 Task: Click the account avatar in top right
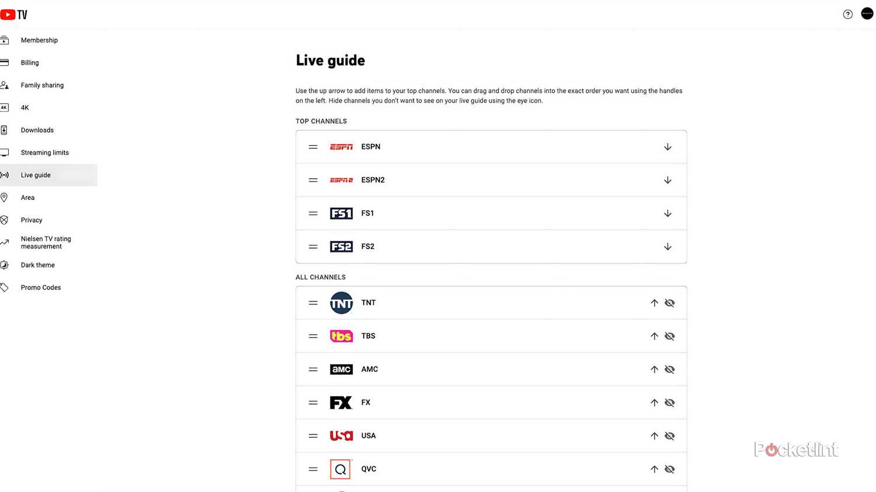point(867,13)
